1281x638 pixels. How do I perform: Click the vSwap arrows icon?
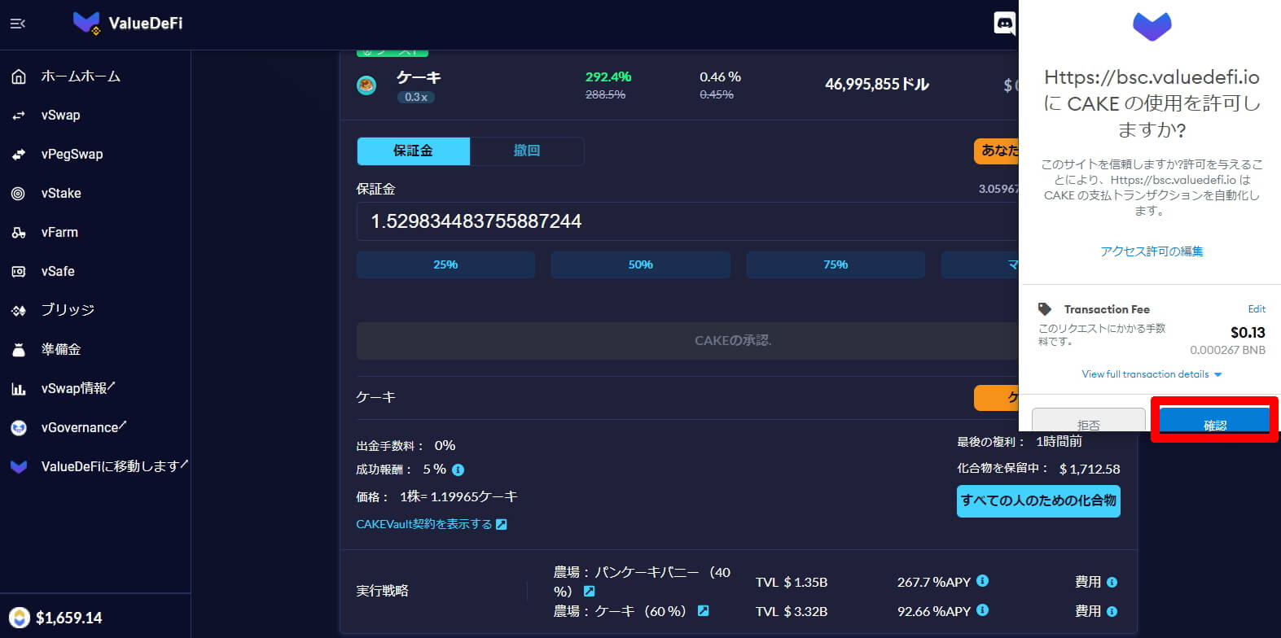(19, 116)
